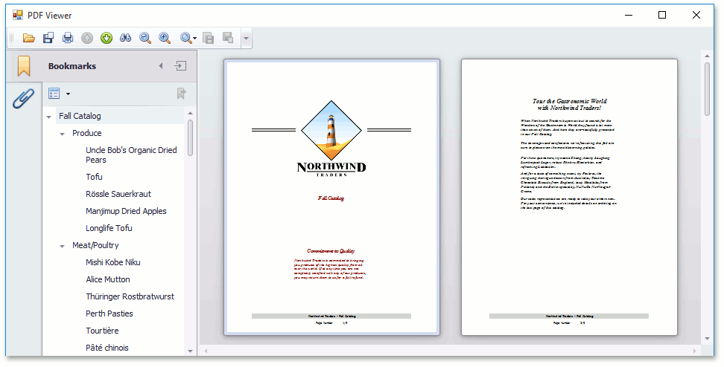Jump to the Tofu bookmark

click(94, 177)
